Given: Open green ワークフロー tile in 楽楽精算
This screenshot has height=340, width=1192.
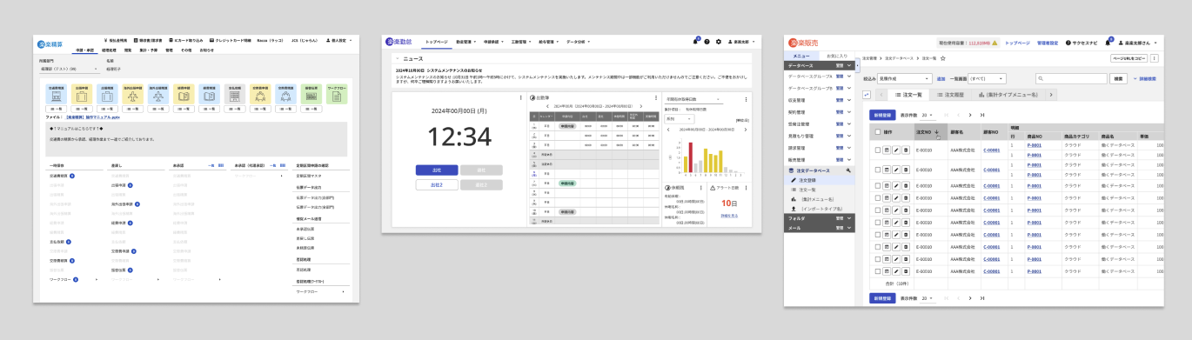Looking at the screenshot, I should tap(337, 94).
